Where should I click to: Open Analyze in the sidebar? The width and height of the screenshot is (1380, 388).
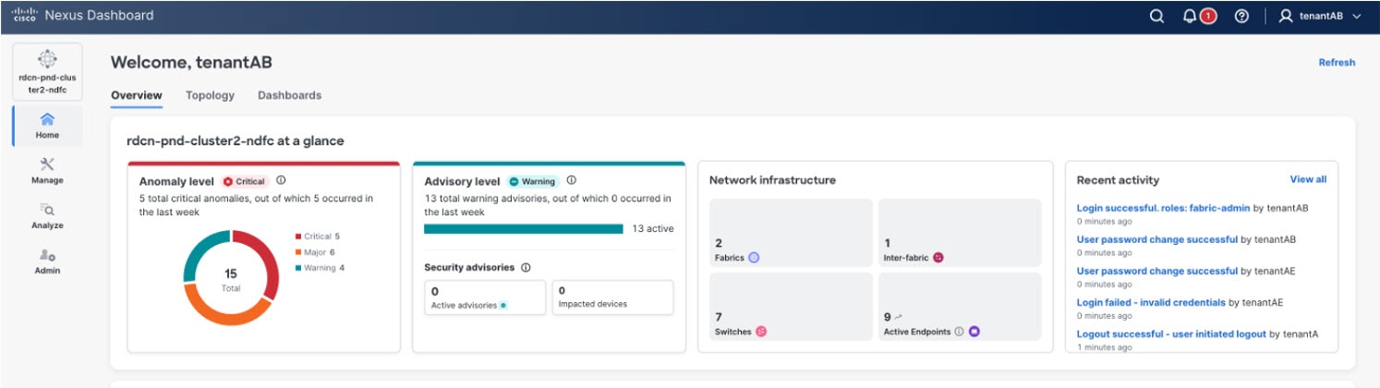point(47,216)
